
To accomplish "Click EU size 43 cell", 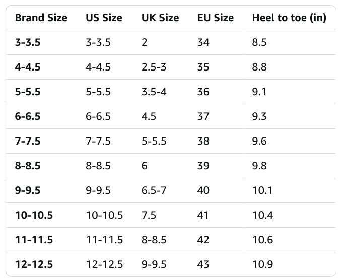I will (203, 265).
